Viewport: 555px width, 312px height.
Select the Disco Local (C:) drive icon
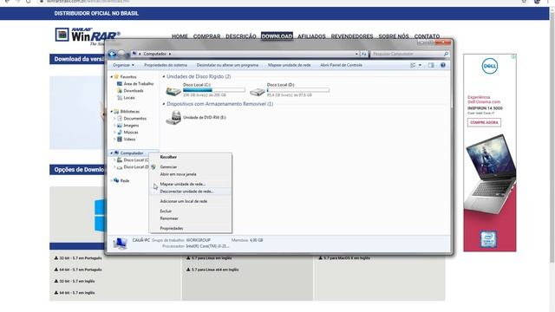pyautogui.click(x=173, y=91)
